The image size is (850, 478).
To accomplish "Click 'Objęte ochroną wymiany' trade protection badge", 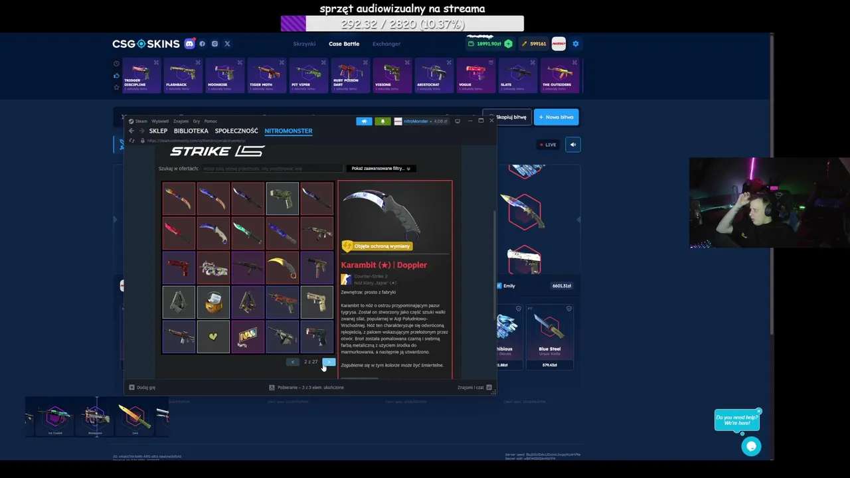I will pyautogui.click(x=377, y=246).
